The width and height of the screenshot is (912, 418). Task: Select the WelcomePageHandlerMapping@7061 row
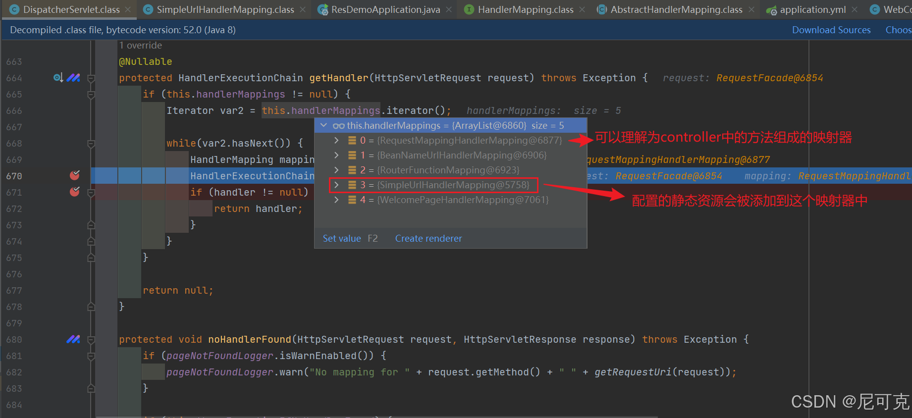pyautogui.click(x=450, y=200)
